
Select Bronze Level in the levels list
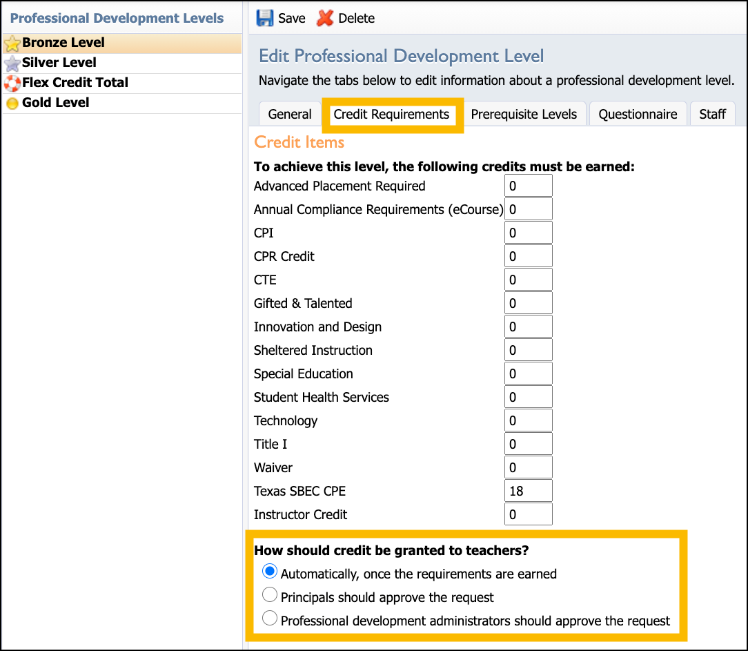(122, 43)
